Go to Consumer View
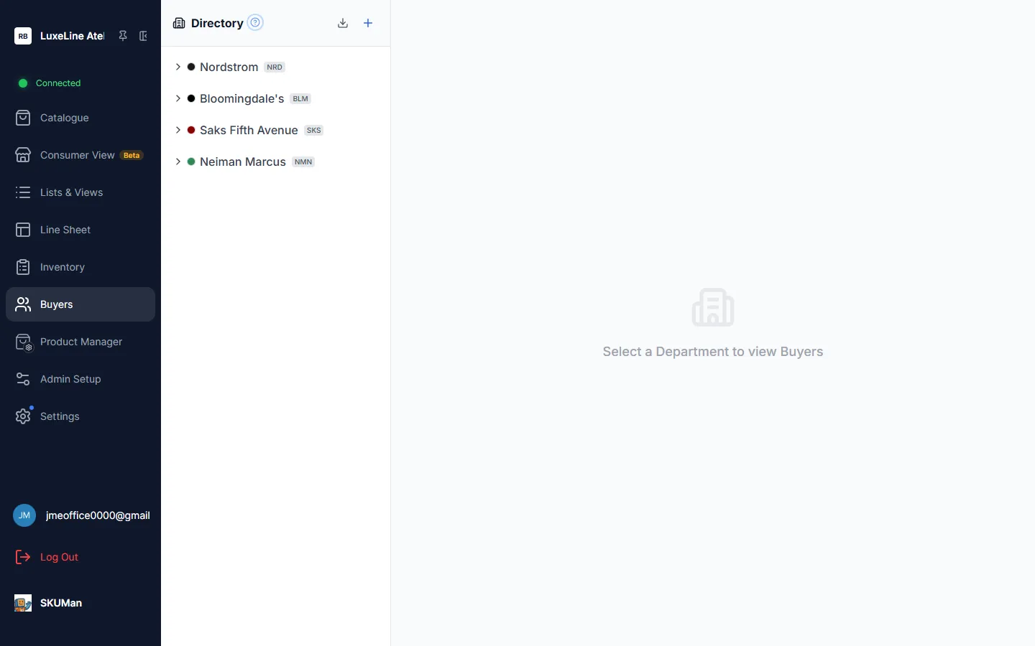The width and height of the screenshot is (1035, 646). pyautogui.click(x=80, y=155)
